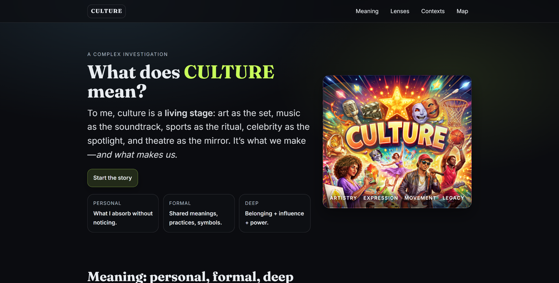Open the Meaning nav item
559x283 pixels.
pyautogui.click(x=367, y=11)
